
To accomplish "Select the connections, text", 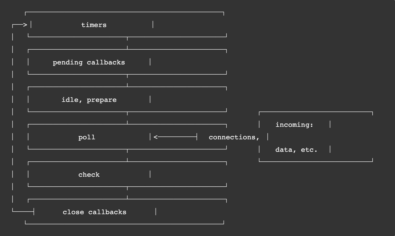I will [234, 137].
